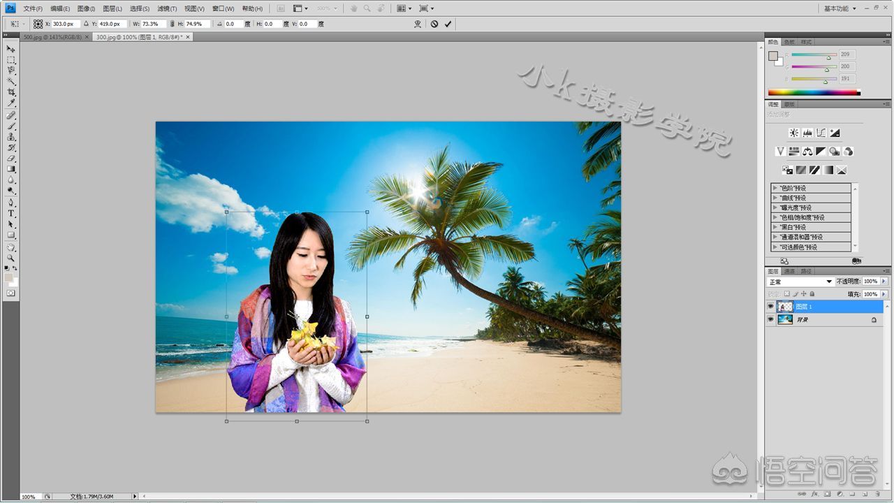
Task: Open the opacity 不透明度 slider arrow
Action: click(x=884, y=282)
